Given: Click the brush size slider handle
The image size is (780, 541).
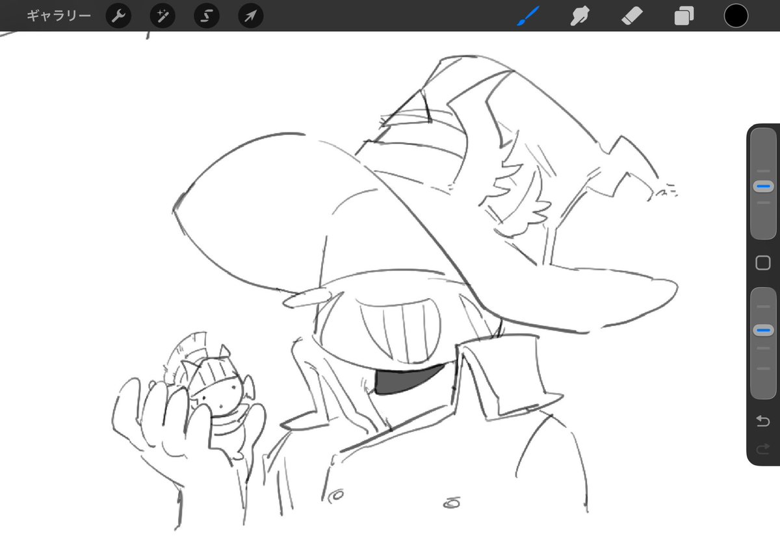Looking at the screenshot, I should (x=763, y=186).
